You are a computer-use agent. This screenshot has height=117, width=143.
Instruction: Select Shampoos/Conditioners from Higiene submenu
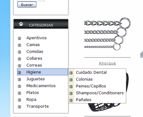click(100, 93)
